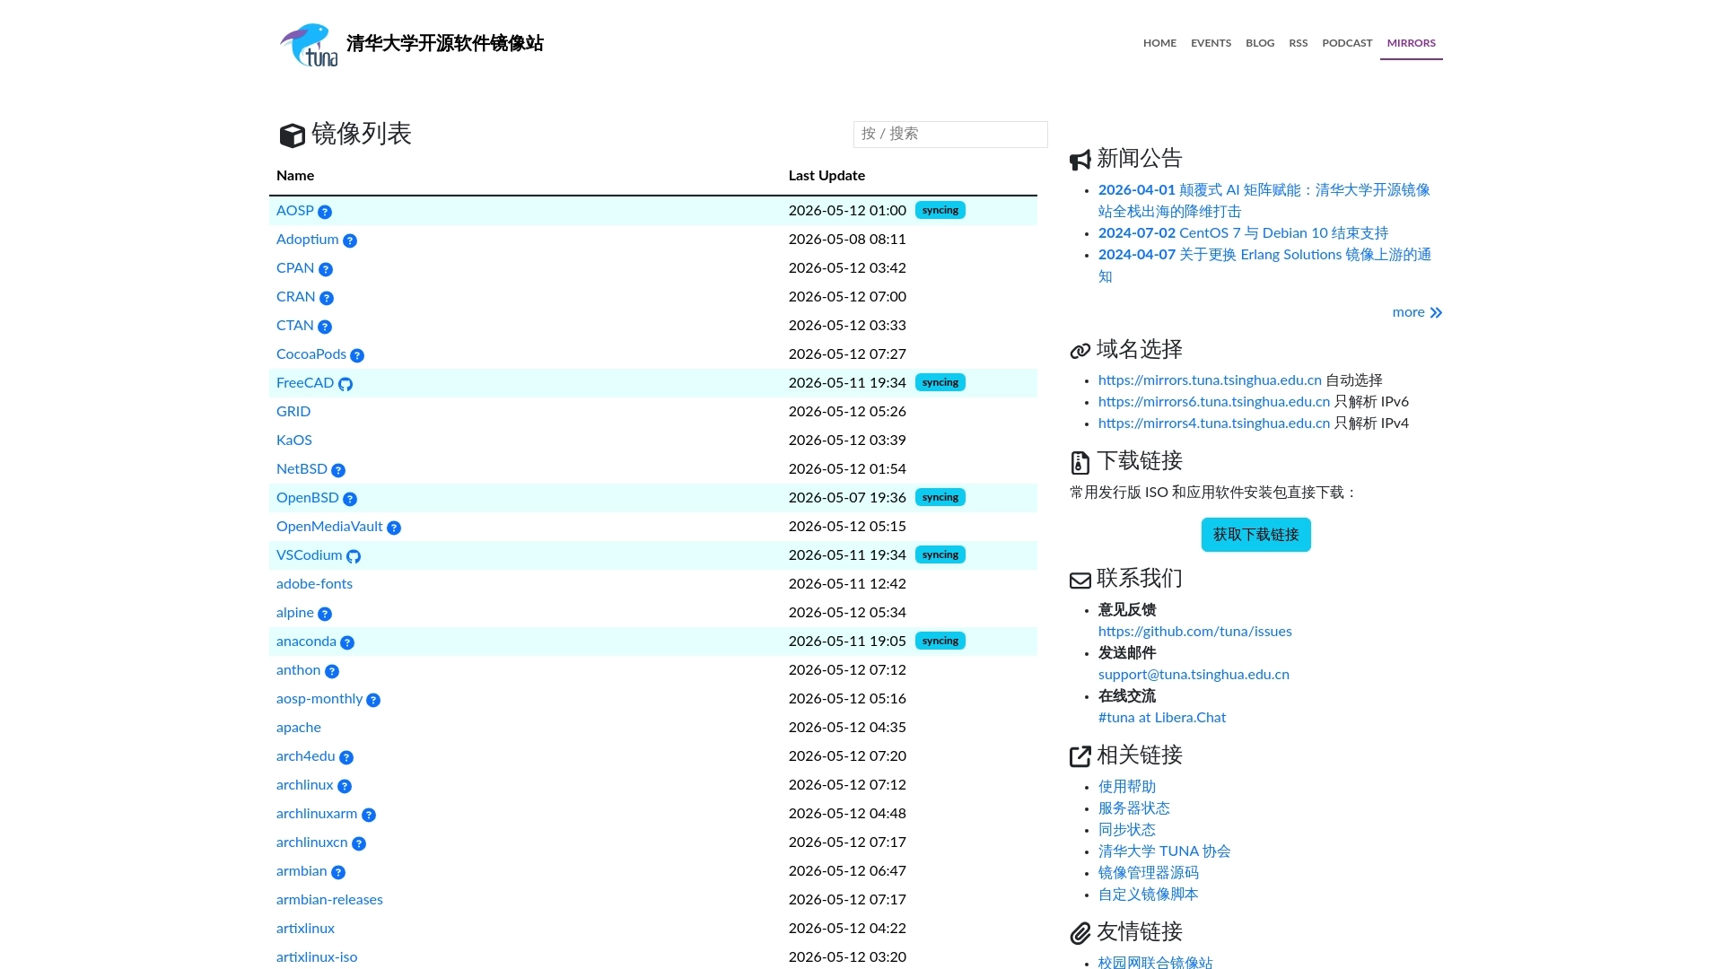Image resolution: width=1723 pixels, height=969 pixels.
Task: Open the EVENTS nav item
Action: (1211, 43)
